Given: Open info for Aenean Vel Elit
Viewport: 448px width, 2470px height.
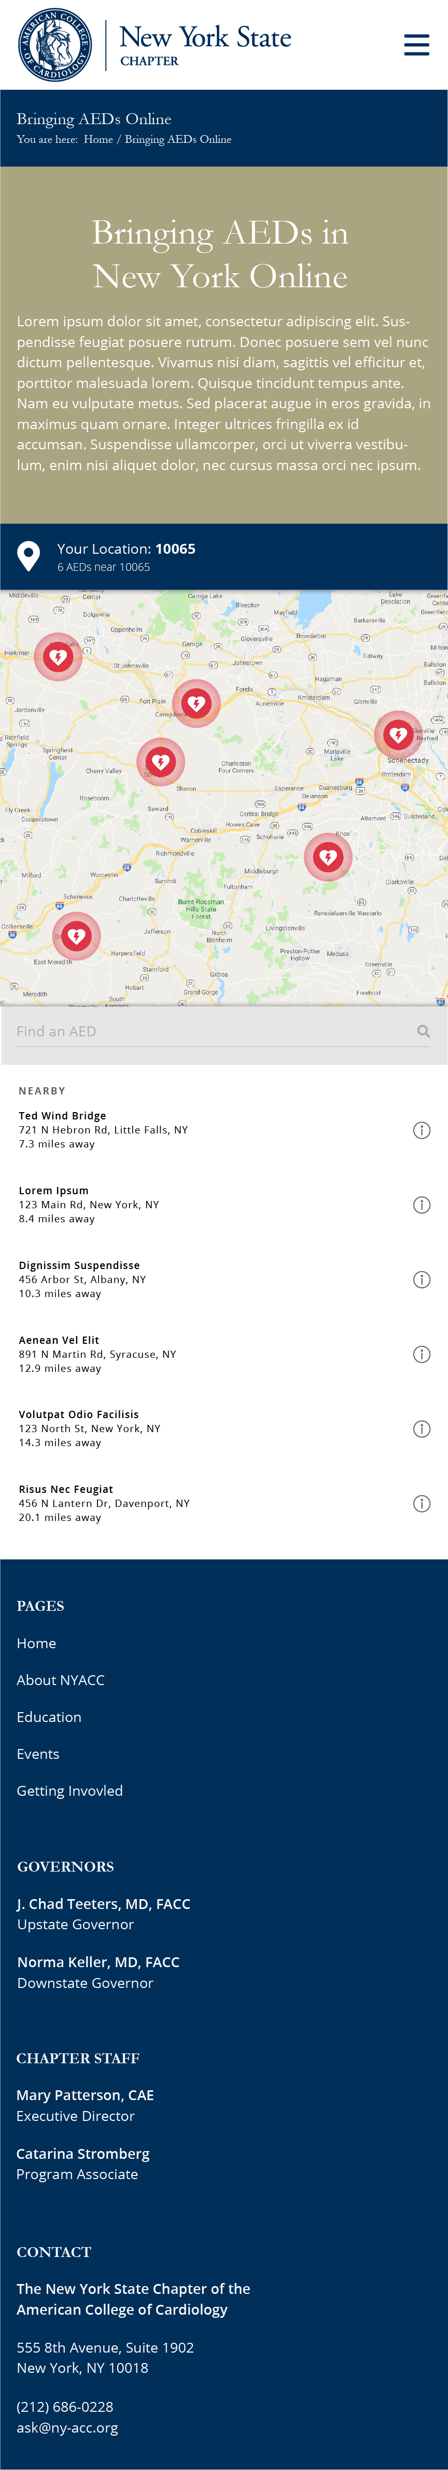Looking at the screenshot, I should tap(421, 1354).
